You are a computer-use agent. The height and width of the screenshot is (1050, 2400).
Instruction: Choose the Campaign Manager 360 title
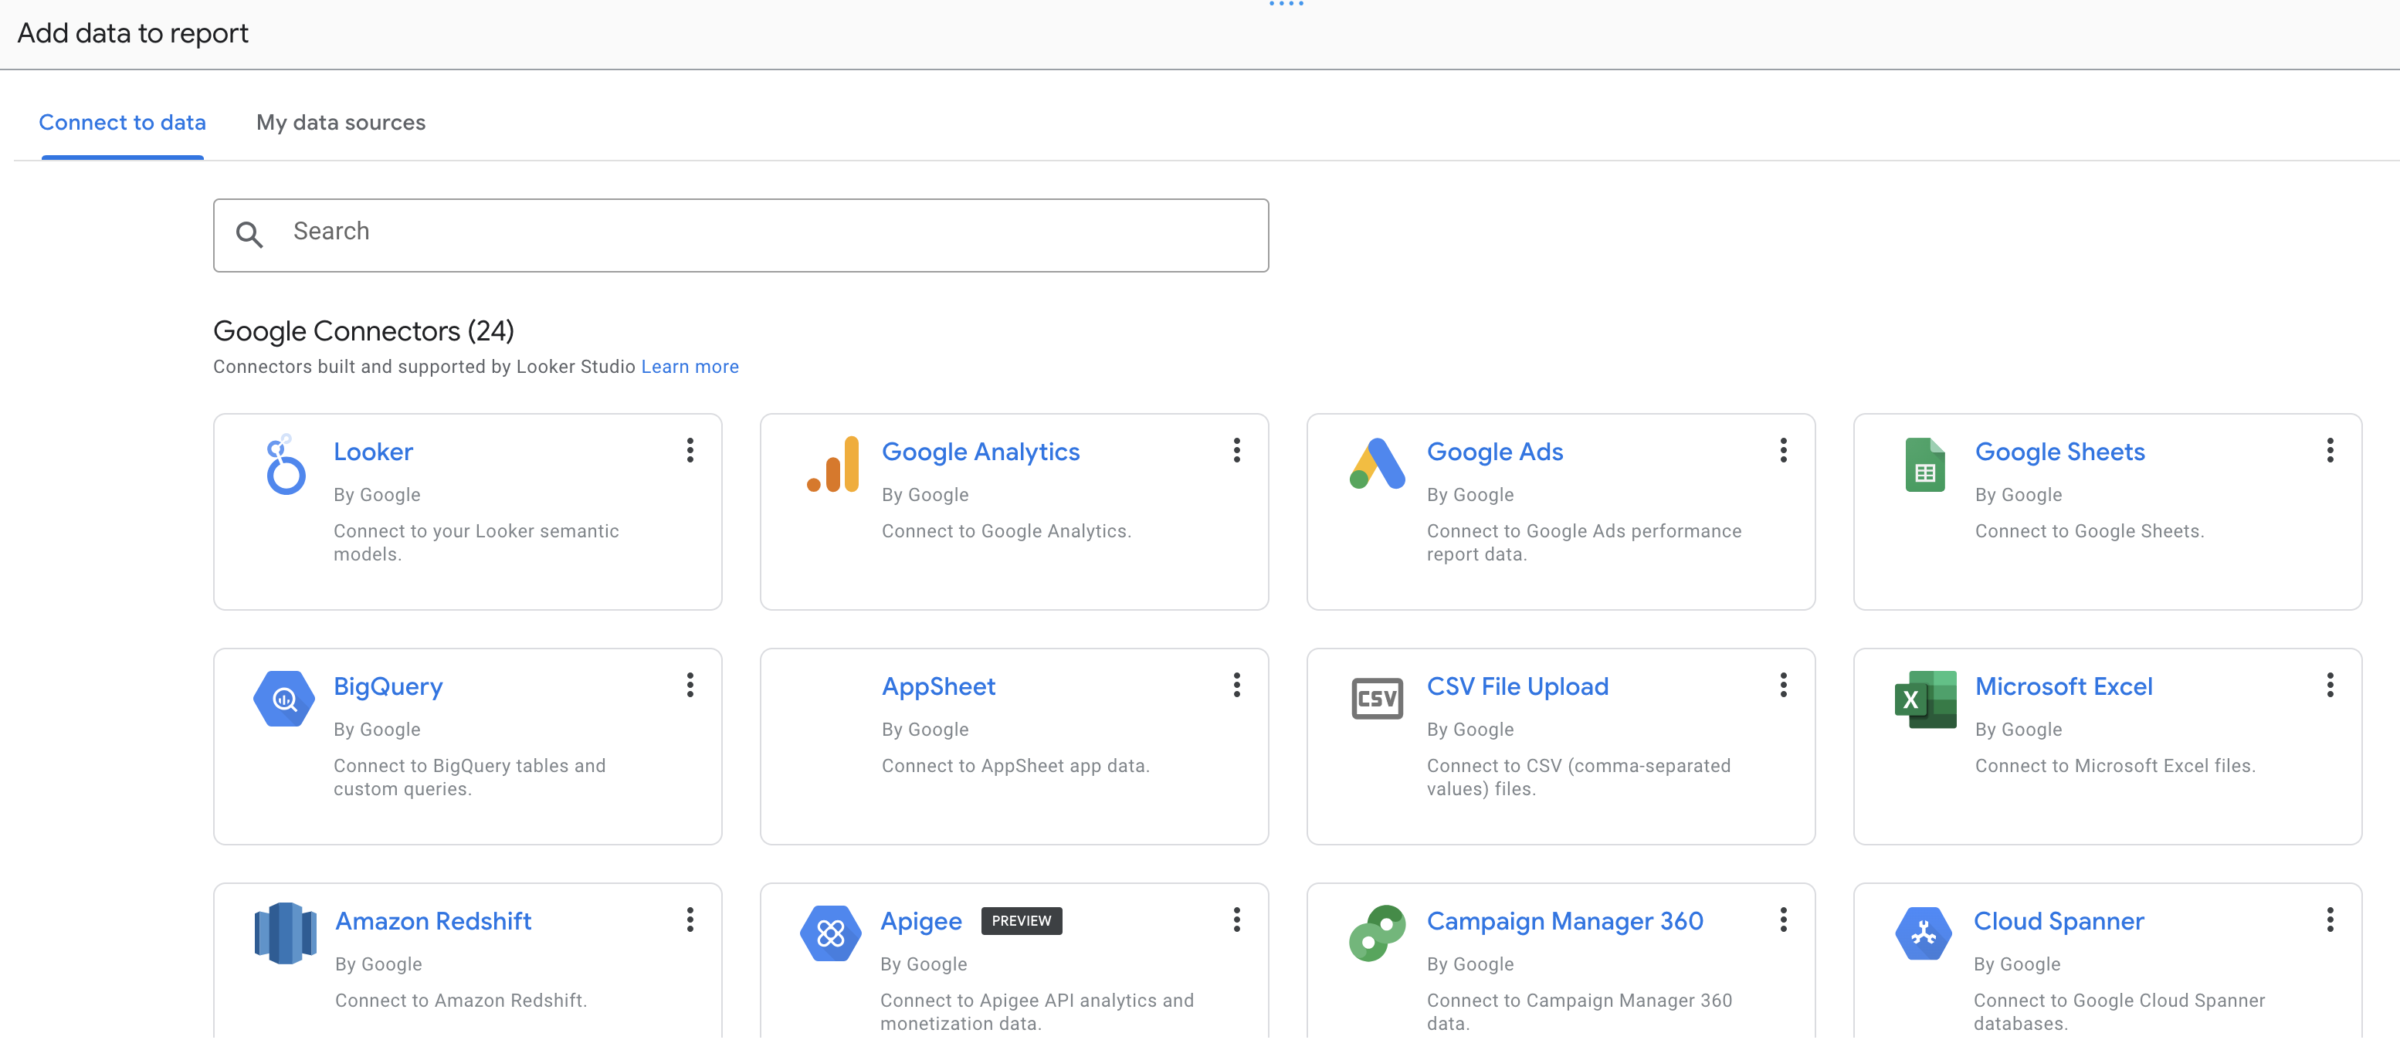pyautogui.click(x=1564, y=921)
